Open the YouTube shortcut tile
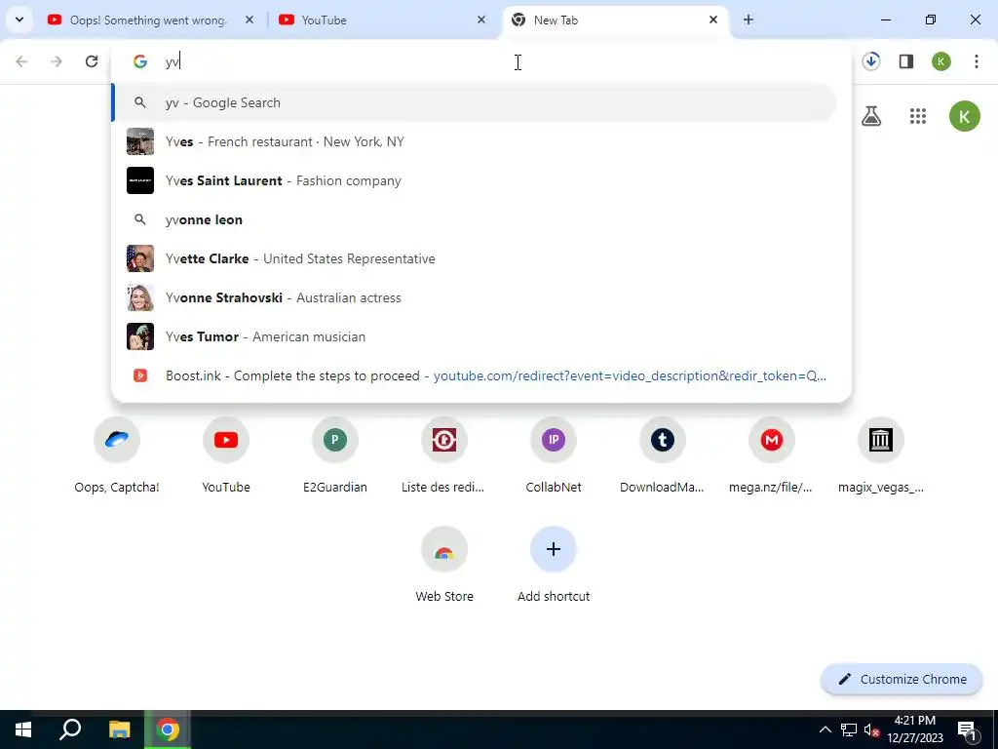998x749 pixels. [x=226, y=456]
